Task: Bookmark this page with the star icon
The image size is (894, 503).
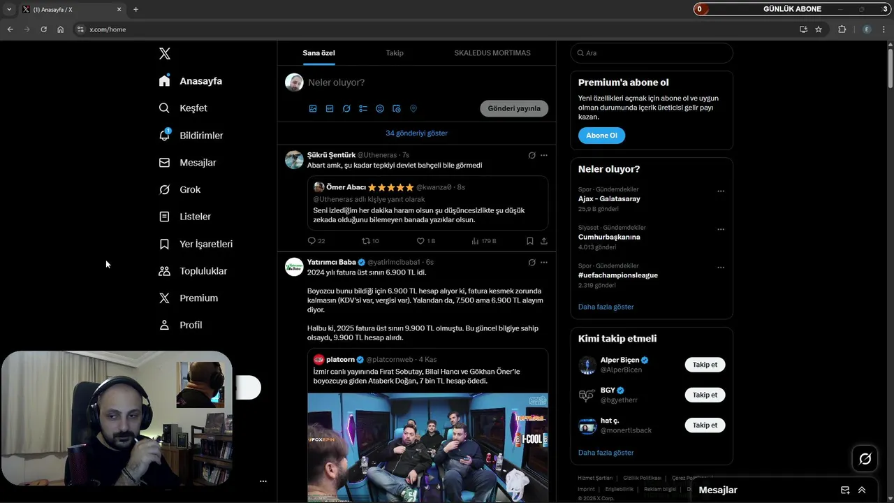Action: tap(819, 29)
